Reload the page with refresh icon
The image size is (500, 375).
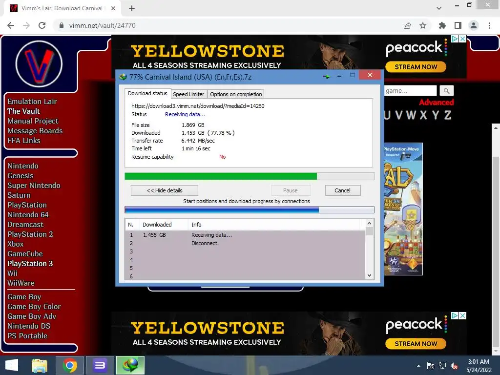click(x=42, y=25)
